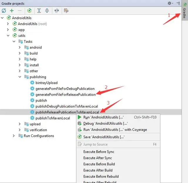
Task: Select the bintrayUpload task
Action: [x=46, y=83]
